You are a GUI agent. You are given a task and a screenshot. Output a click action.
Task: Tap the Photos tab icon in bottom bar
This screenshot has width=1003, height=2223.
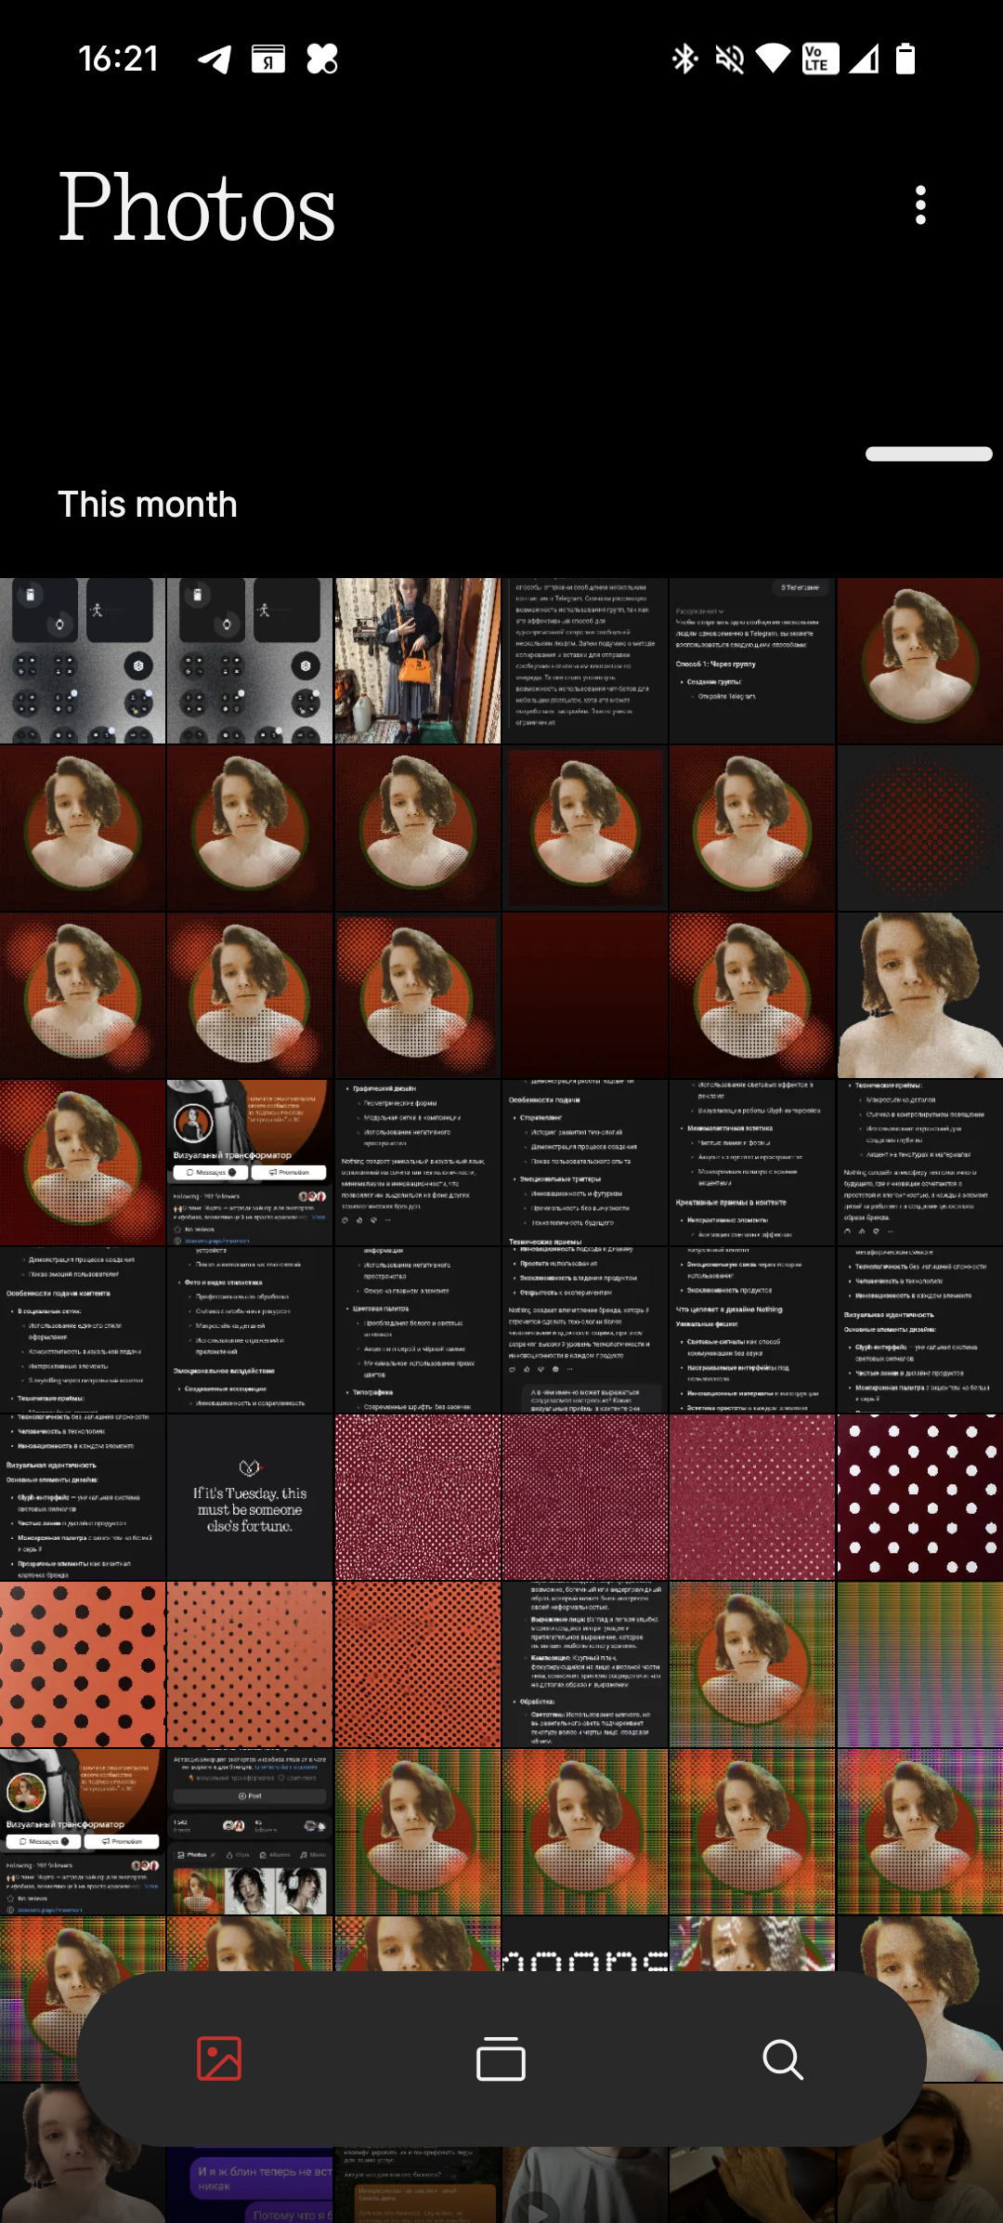(219, 2059)
